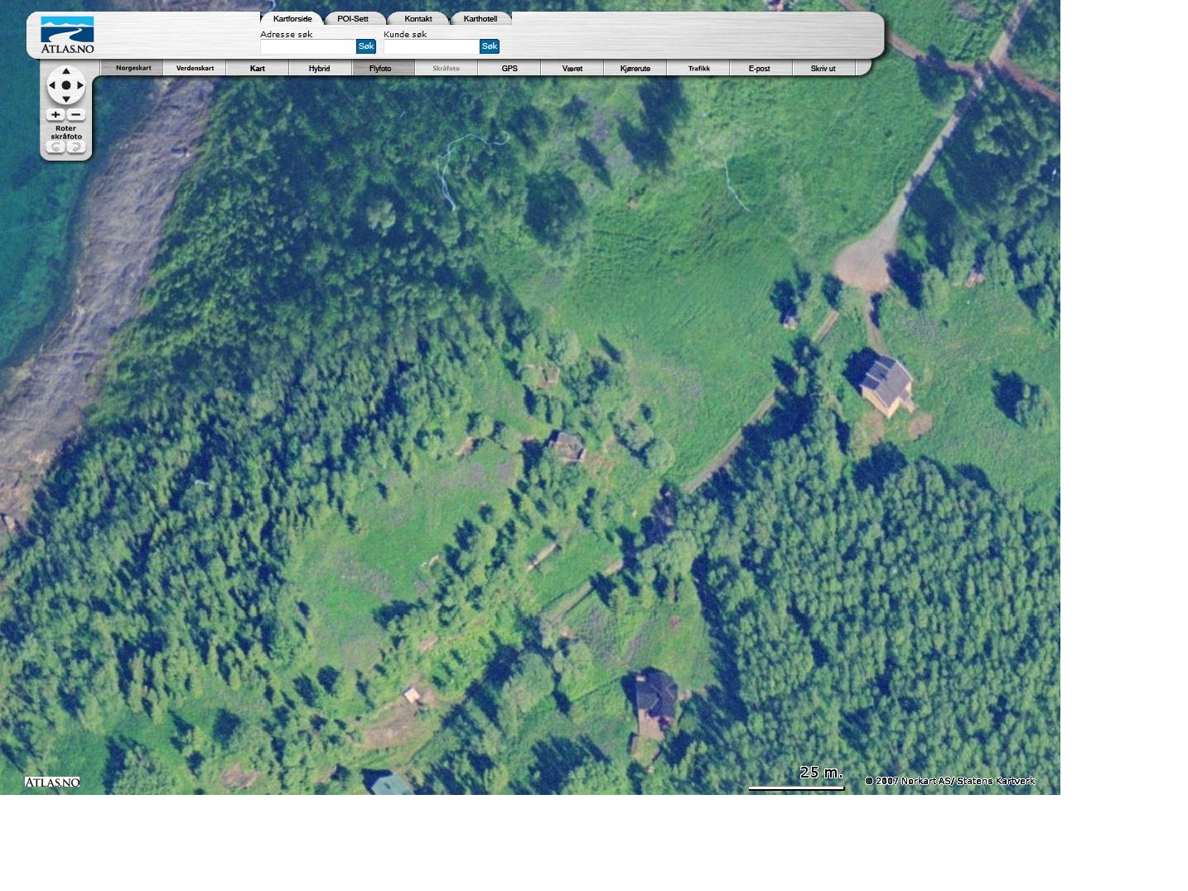This screenshot has width=1188, height=891.
Task: Click the Adresse søk input field
Action: [x=307, y=47]
